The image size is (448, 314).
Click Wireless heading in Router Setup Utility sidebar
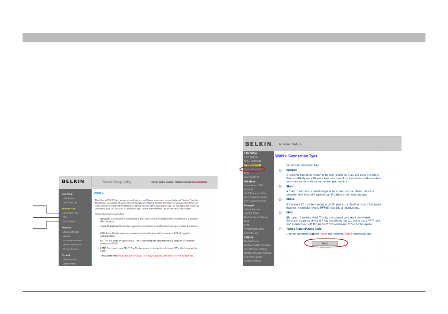66,228
